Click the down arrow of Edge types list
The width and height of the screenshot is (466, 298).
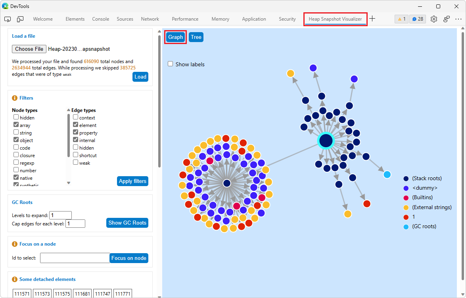(69, 183)
